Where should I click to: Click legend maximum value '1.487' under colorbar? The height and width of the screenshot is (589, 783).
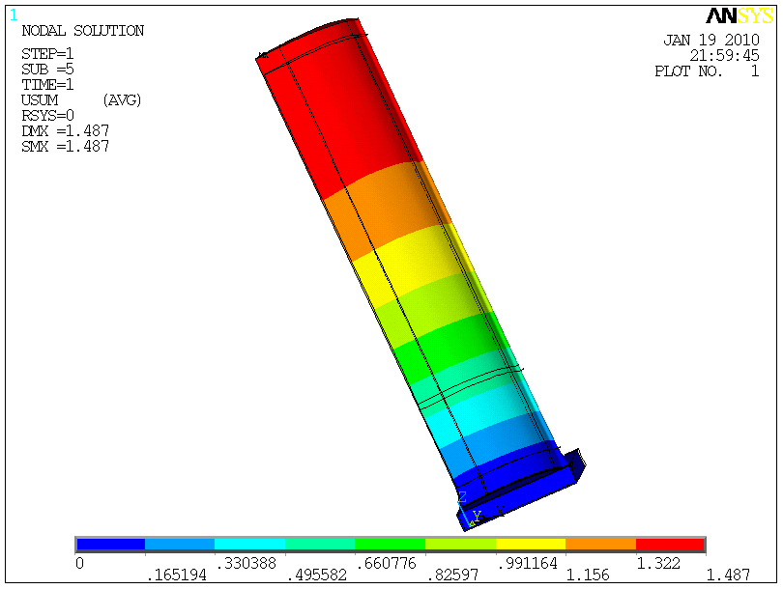728,575
